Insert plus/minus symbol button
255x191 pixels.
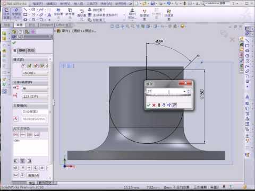coord(29,168)
